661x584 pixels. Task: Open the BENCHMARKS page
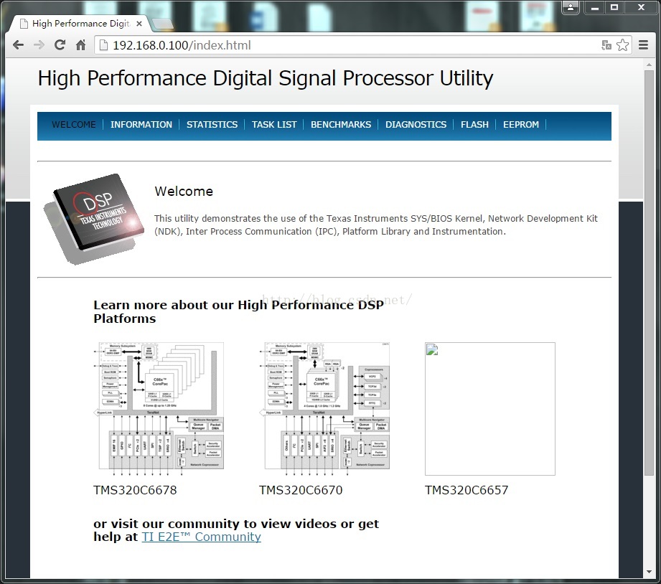click(341, 125)
